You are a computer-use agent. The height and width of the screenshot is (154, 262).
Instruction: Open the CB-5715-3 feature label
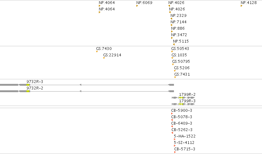[185, 149]
